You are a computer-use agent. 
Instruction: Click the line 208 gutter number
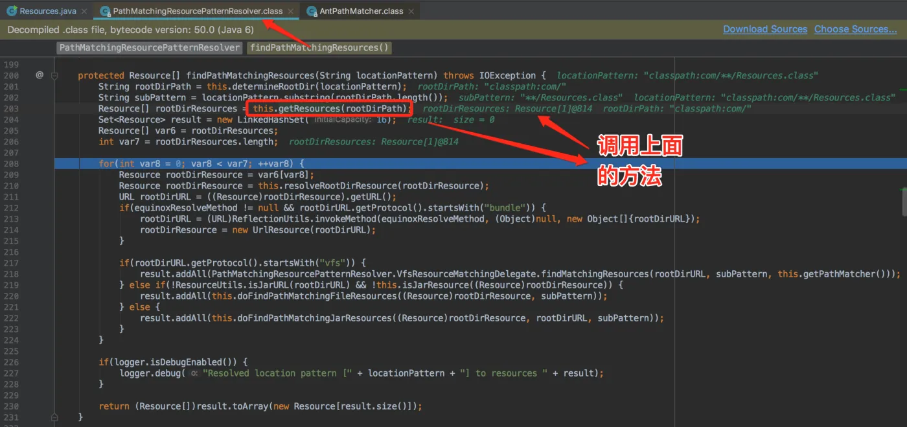point(12,164)
